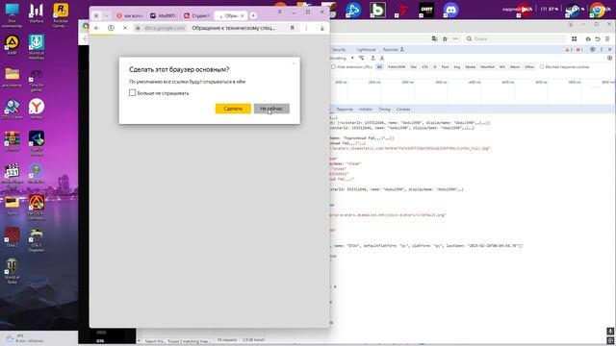Click the export HAR download icon
Screen dimensions: 616x346
click(382, 58)
